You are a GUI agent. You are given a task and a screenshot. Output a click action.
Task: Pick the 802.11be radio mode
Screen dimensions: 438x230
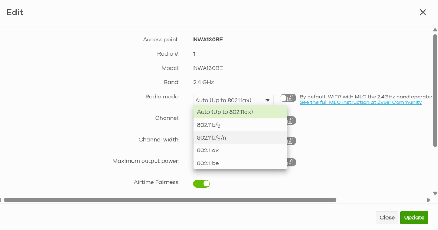(x=240, y=163)
